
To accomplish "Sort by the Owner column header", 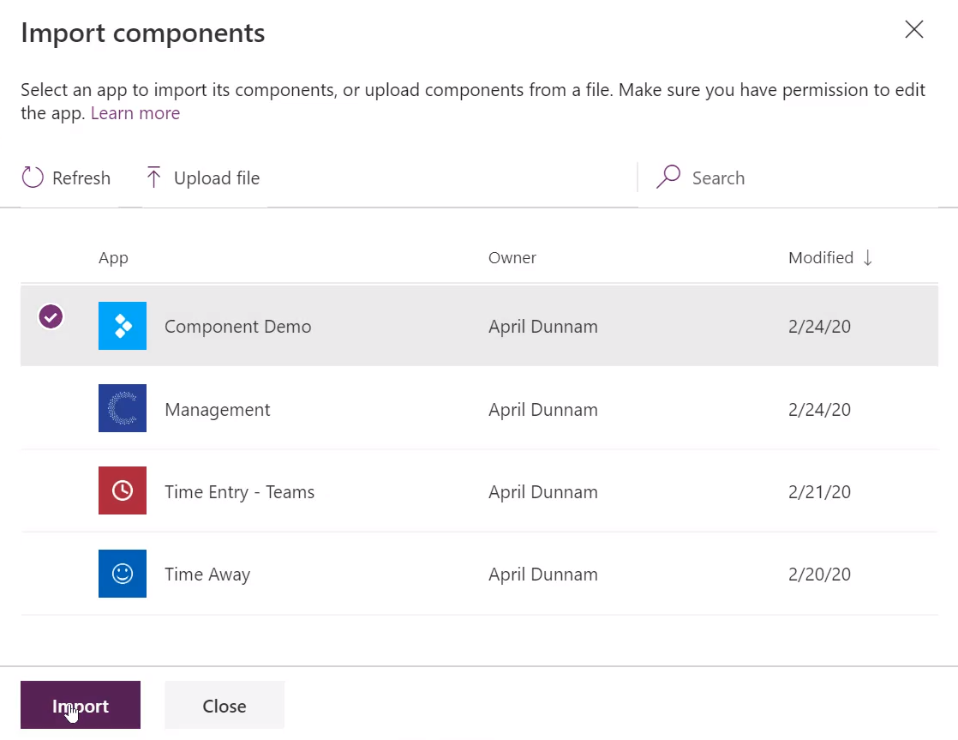I will [x=512, y=258].
